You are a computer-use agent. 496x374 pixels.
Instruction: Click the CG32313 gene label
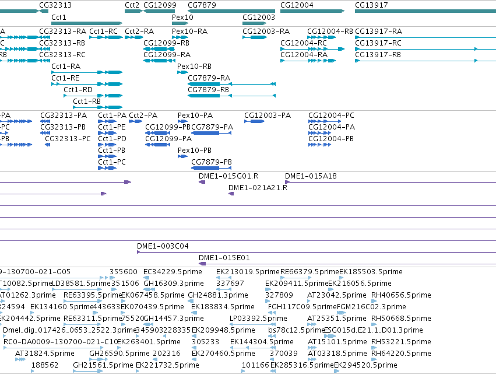[x=55, y=5]
